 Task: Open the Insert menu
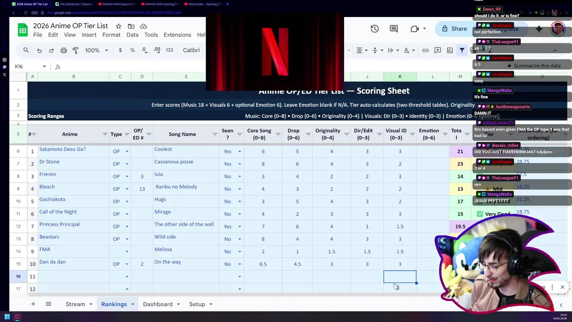[x=89, y=35]
